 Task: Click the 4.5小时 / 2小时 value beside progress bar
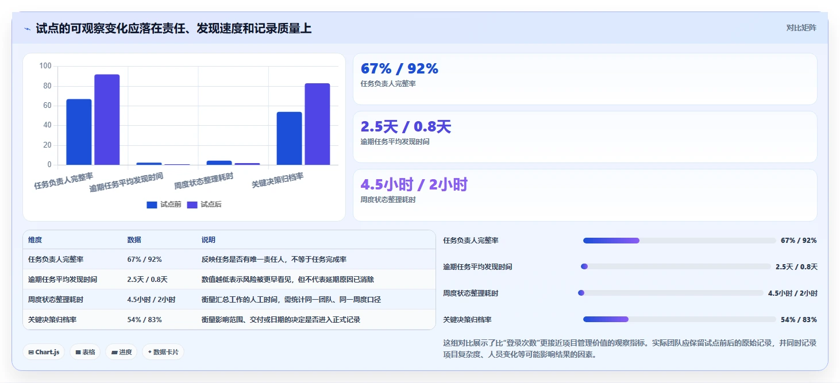coord(793,293)
